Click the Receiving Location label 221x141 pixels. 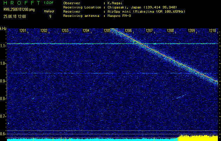[82, 7]
